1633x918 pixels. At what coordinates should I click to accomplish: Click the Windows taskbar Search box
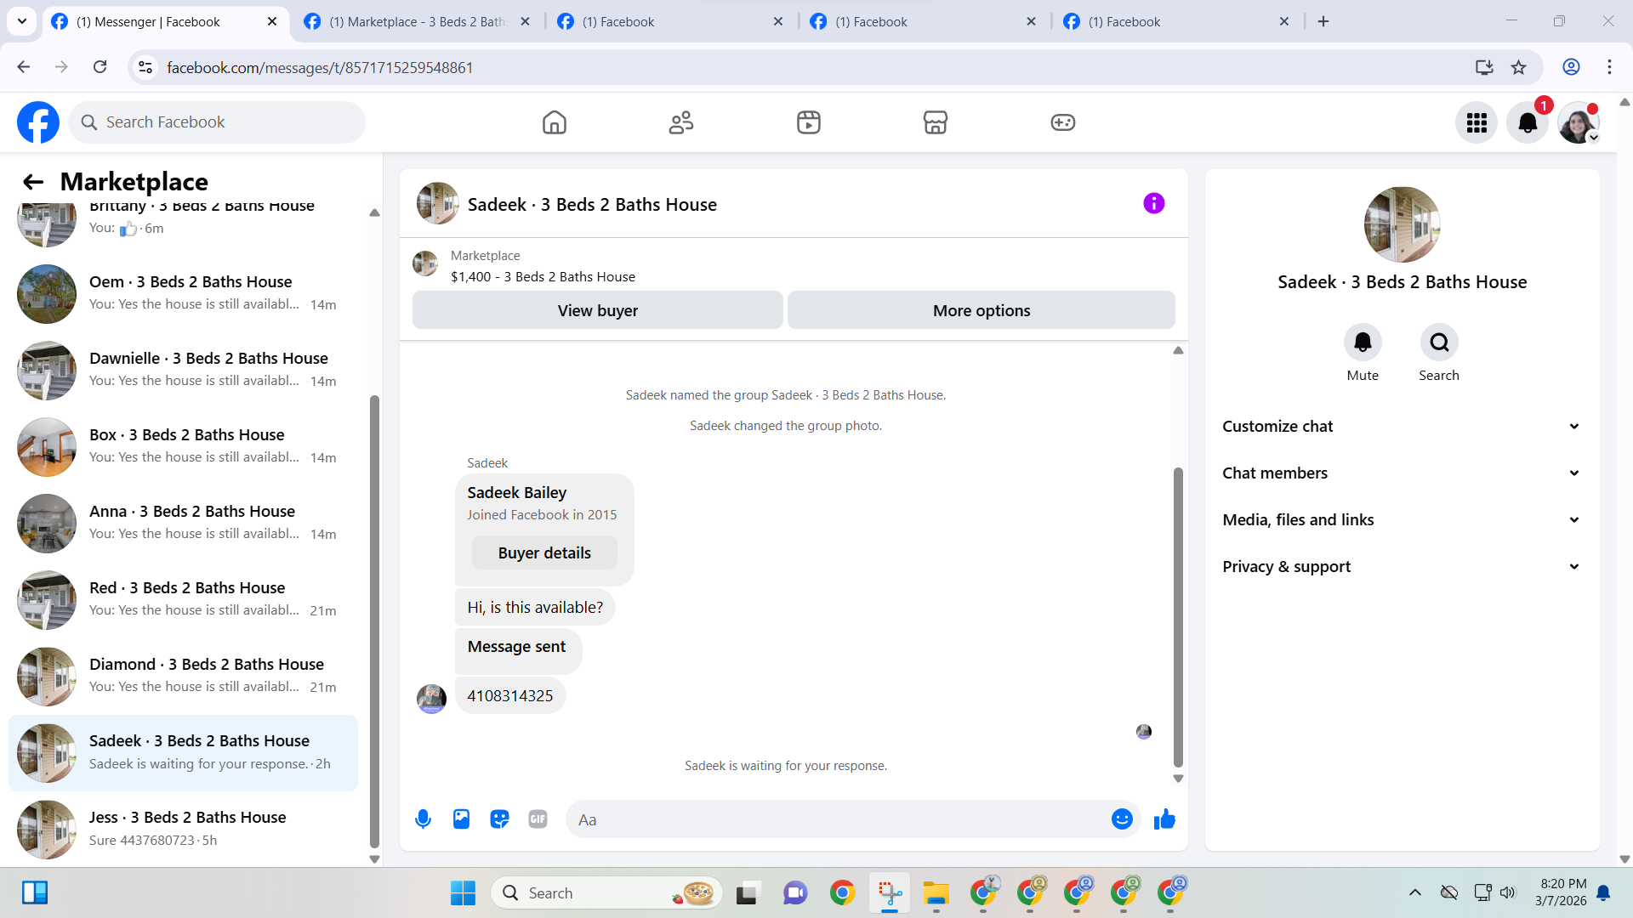pos(606,892)
